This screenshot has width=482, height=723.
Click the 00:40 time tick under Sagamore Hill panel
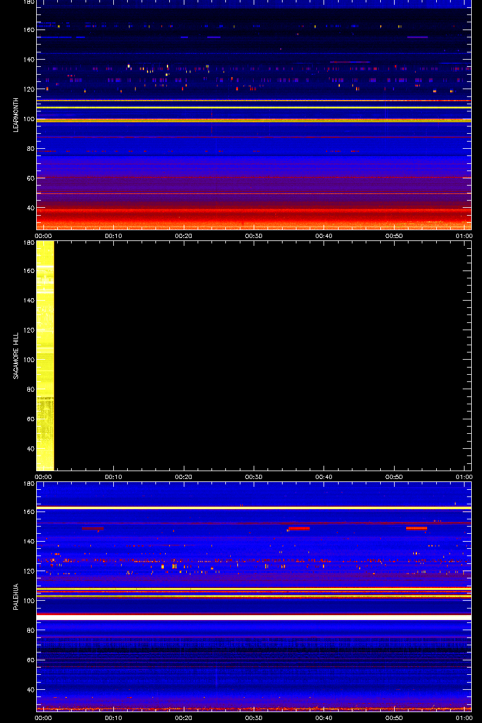(324, 477)
